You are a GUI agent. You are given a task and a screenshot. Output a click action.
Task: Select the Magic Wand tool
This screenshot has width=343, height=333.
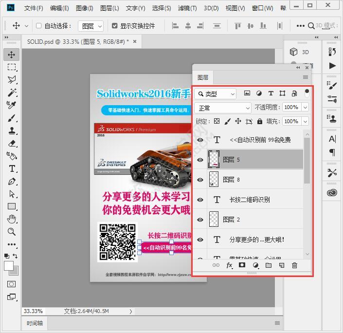coord(12,92)
